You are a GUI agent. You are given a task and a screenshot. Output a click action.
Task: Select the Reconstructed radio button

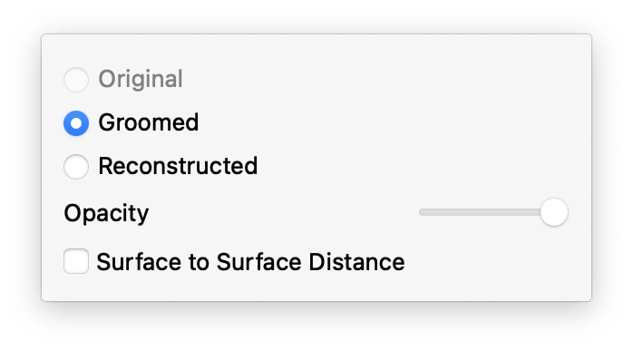click(x=76, y=166)
